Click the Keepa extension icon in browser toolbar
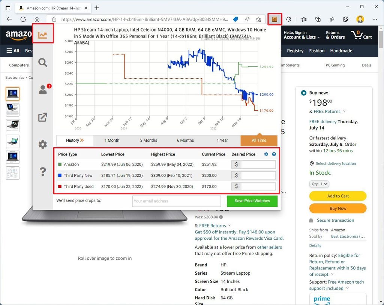 (275, 19)
